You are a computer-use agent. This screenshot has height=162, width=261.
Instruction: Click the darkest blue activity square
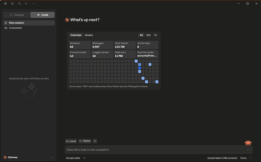[140, 68]
